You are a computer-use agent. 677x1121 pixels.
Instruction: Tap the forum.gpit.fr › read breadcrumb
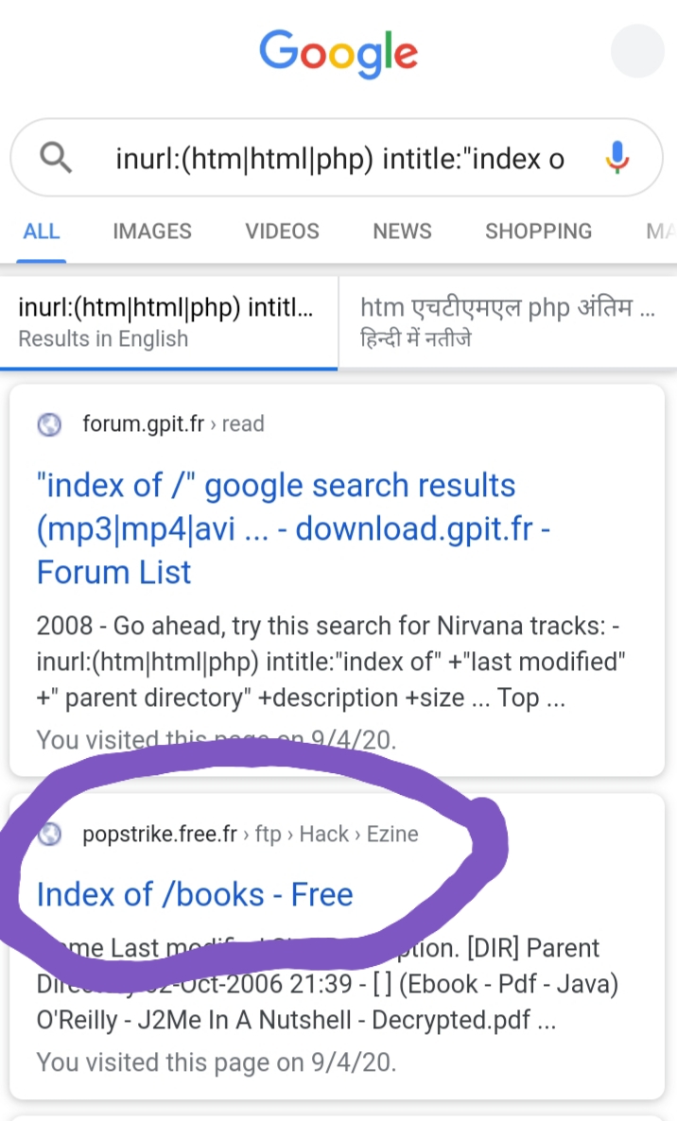(173, 424)
